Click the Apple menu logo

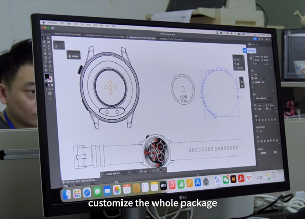click(x=44, y=22)
